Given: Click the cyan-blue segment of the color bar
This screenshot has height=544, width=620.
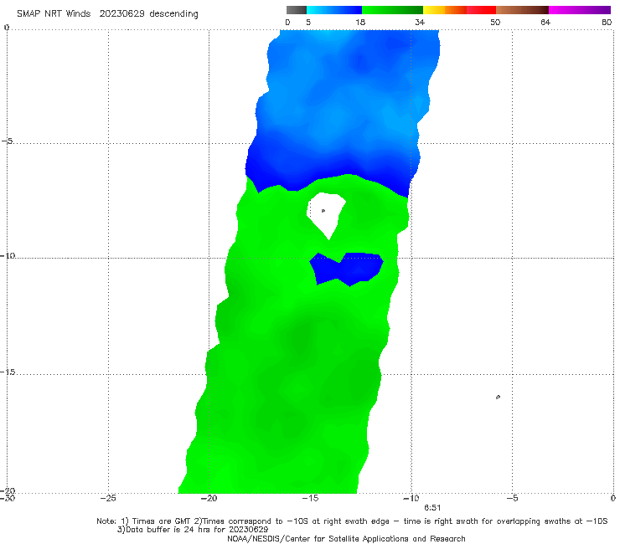Looking at the screenshot, I should click(334, 10).
